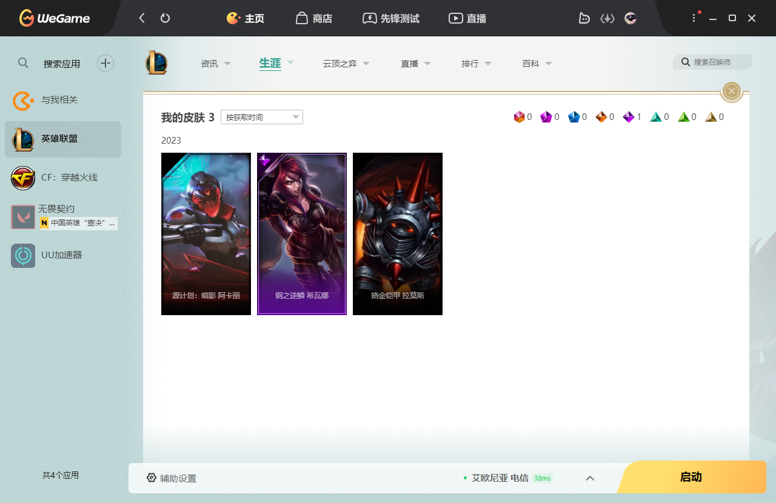Click the red-orange gem rarity icon
Screen dimensions: 776x503
pyautogui.click(x=519, y=117)
